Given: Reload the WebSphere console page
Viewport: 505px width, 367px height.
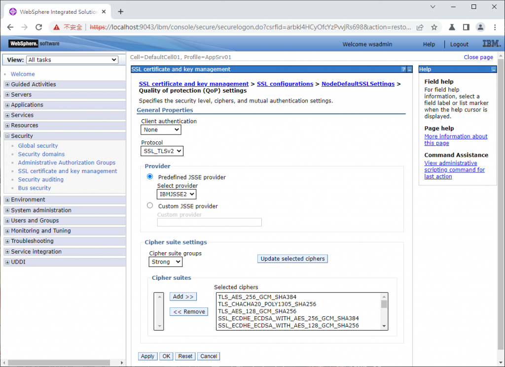Looking at the screenshot, I should [38, 27].
